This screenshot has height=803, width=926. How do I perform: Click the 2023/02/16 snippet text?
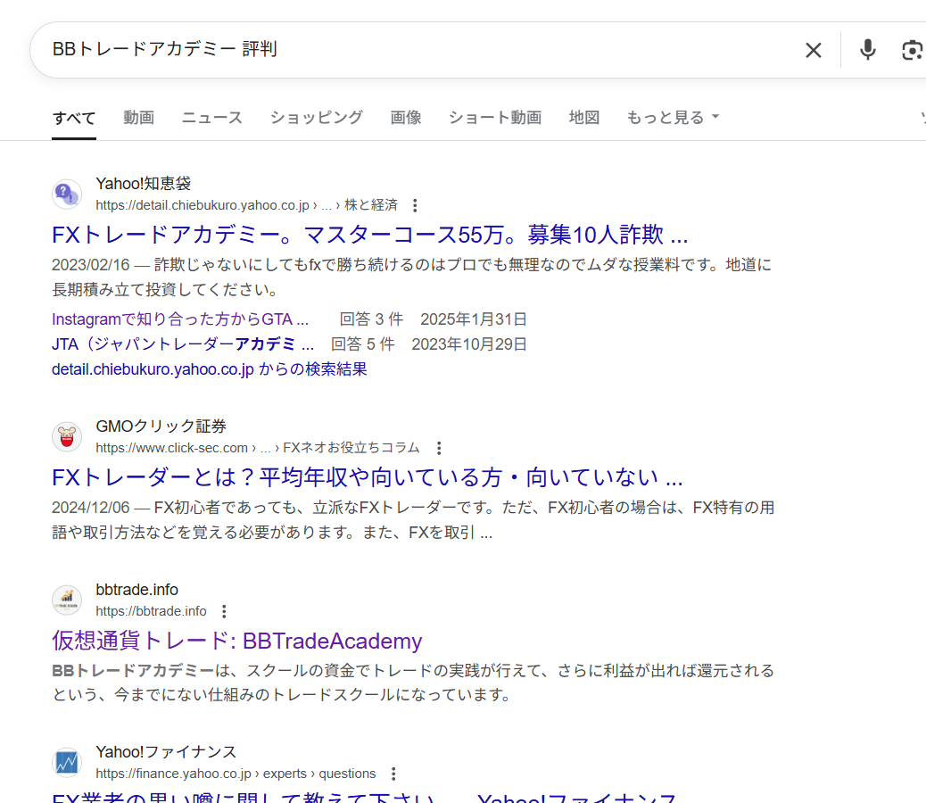[412, 277]
